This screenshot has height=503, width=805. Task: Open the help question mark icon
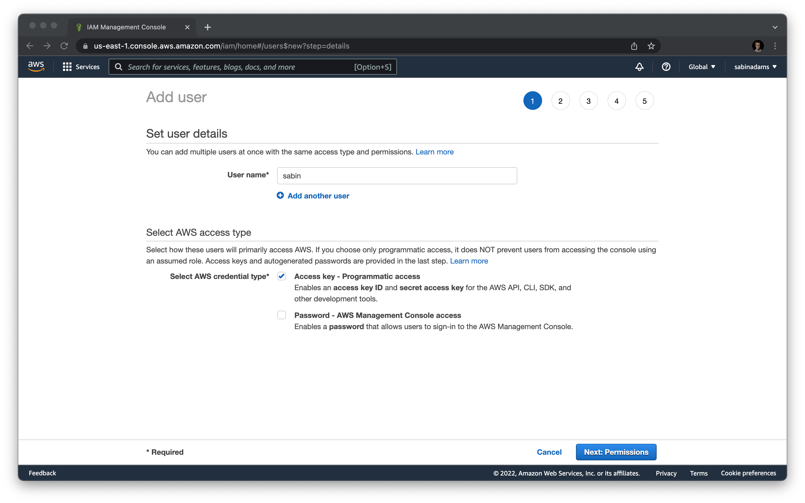[666, 67]
